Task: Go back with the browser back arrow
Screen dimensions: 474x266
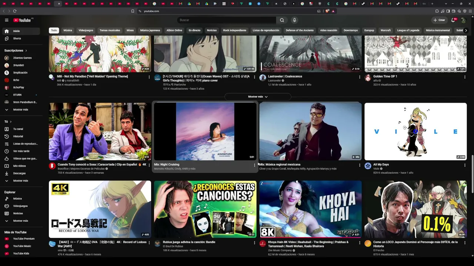Action: [x=4, y=11]
